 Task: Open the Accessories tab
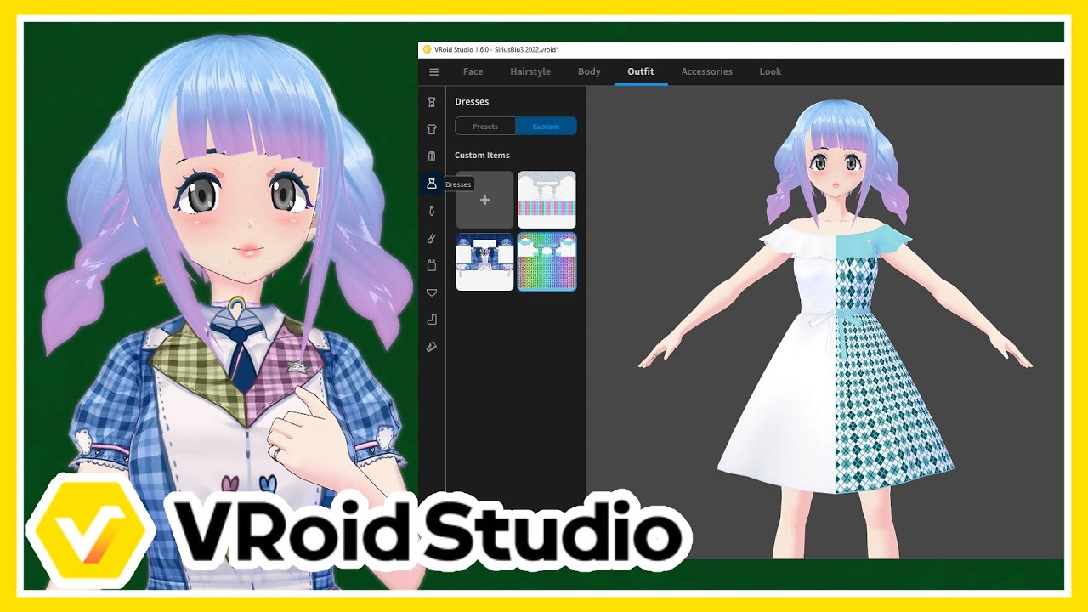(x=707, y=71)
